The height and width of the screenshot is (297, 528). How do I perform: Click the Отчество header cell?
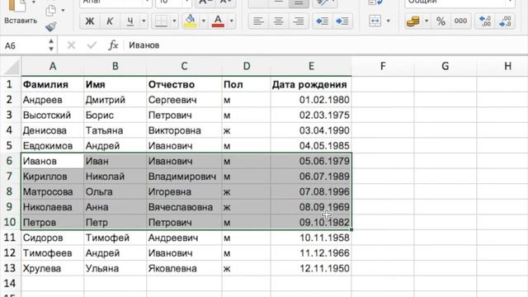[184, 84]
